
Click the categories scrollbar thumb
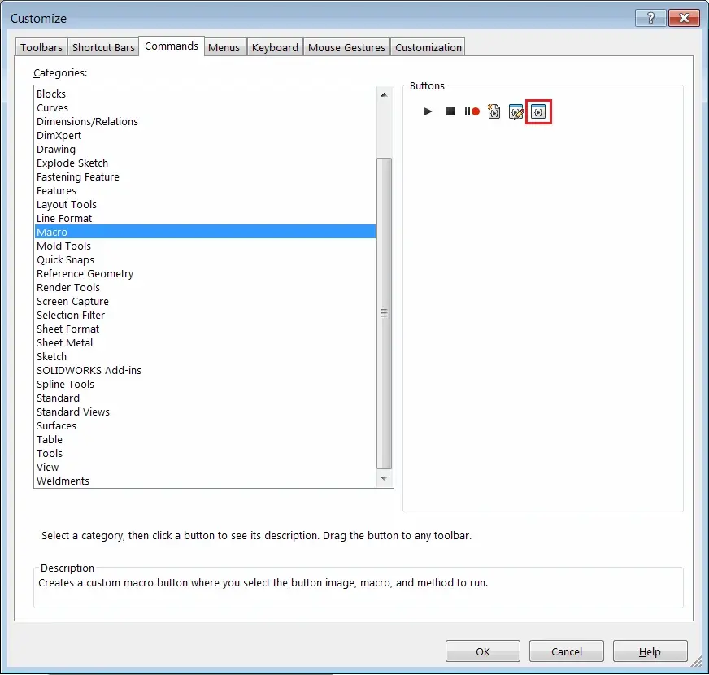point(384,313)
